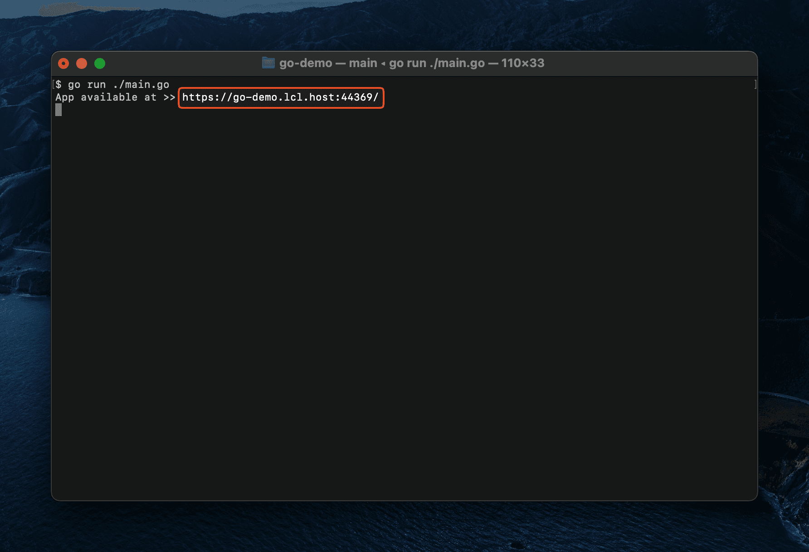Click the desktop wallpaper below the terminal
This screenshot has width=809, height=552.
tap(404, 526)
